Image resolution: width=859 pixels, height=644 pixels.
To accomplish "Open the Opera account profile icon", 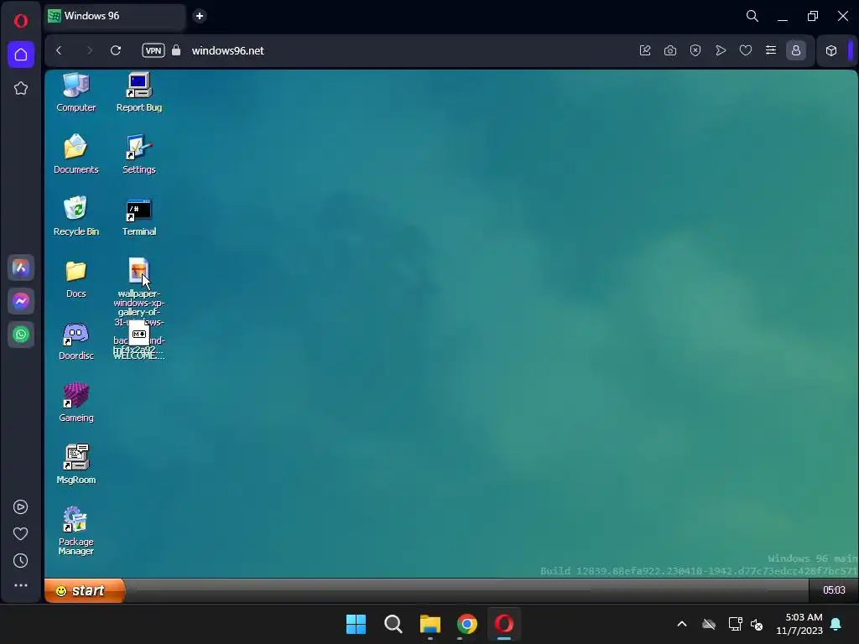I will pyautogui.click(x=796, y=50).
